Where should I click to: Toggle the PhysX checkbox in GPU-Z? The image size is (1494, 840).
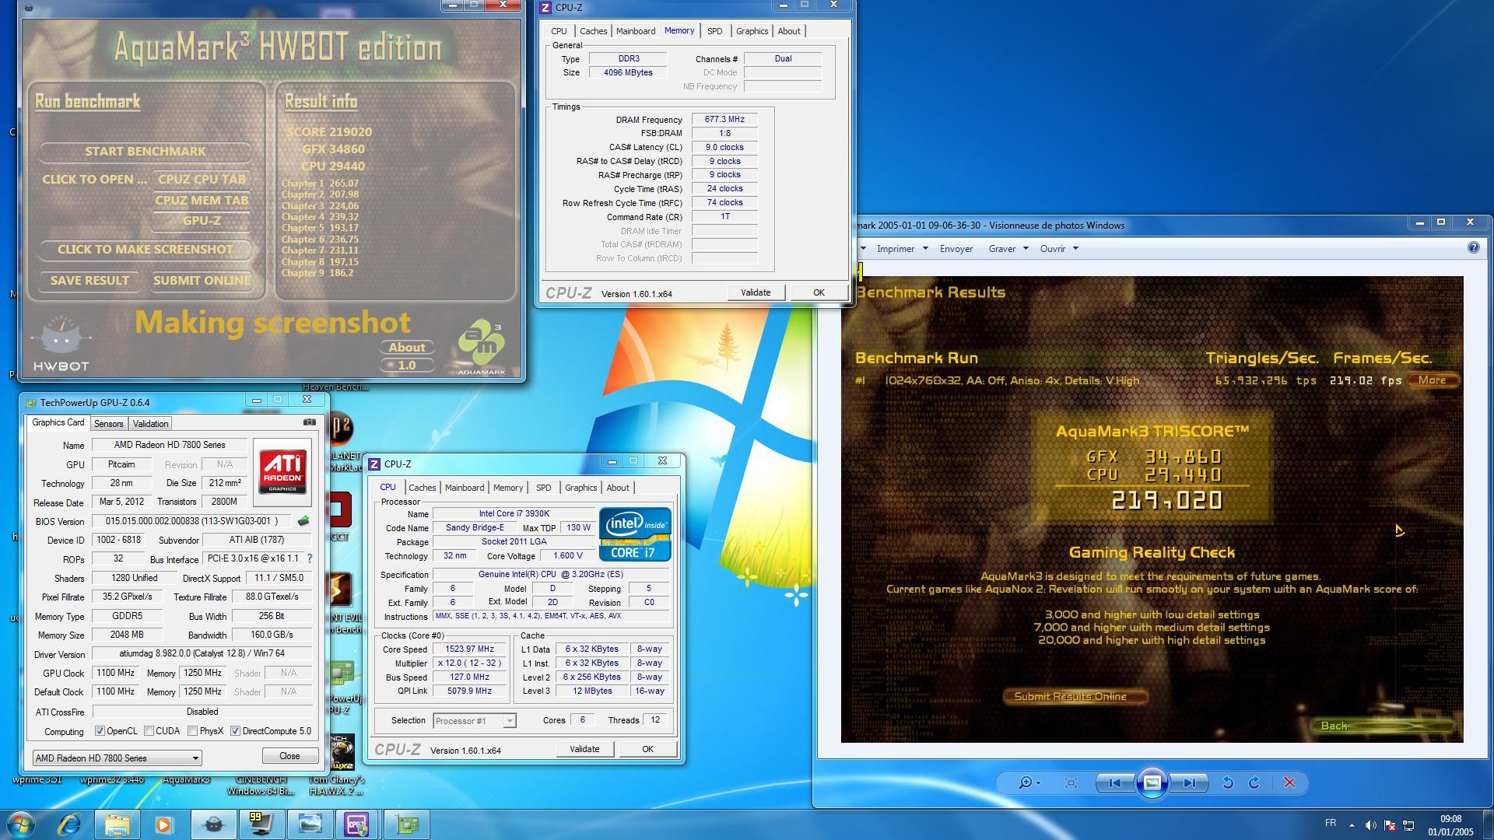pos(192,731)
